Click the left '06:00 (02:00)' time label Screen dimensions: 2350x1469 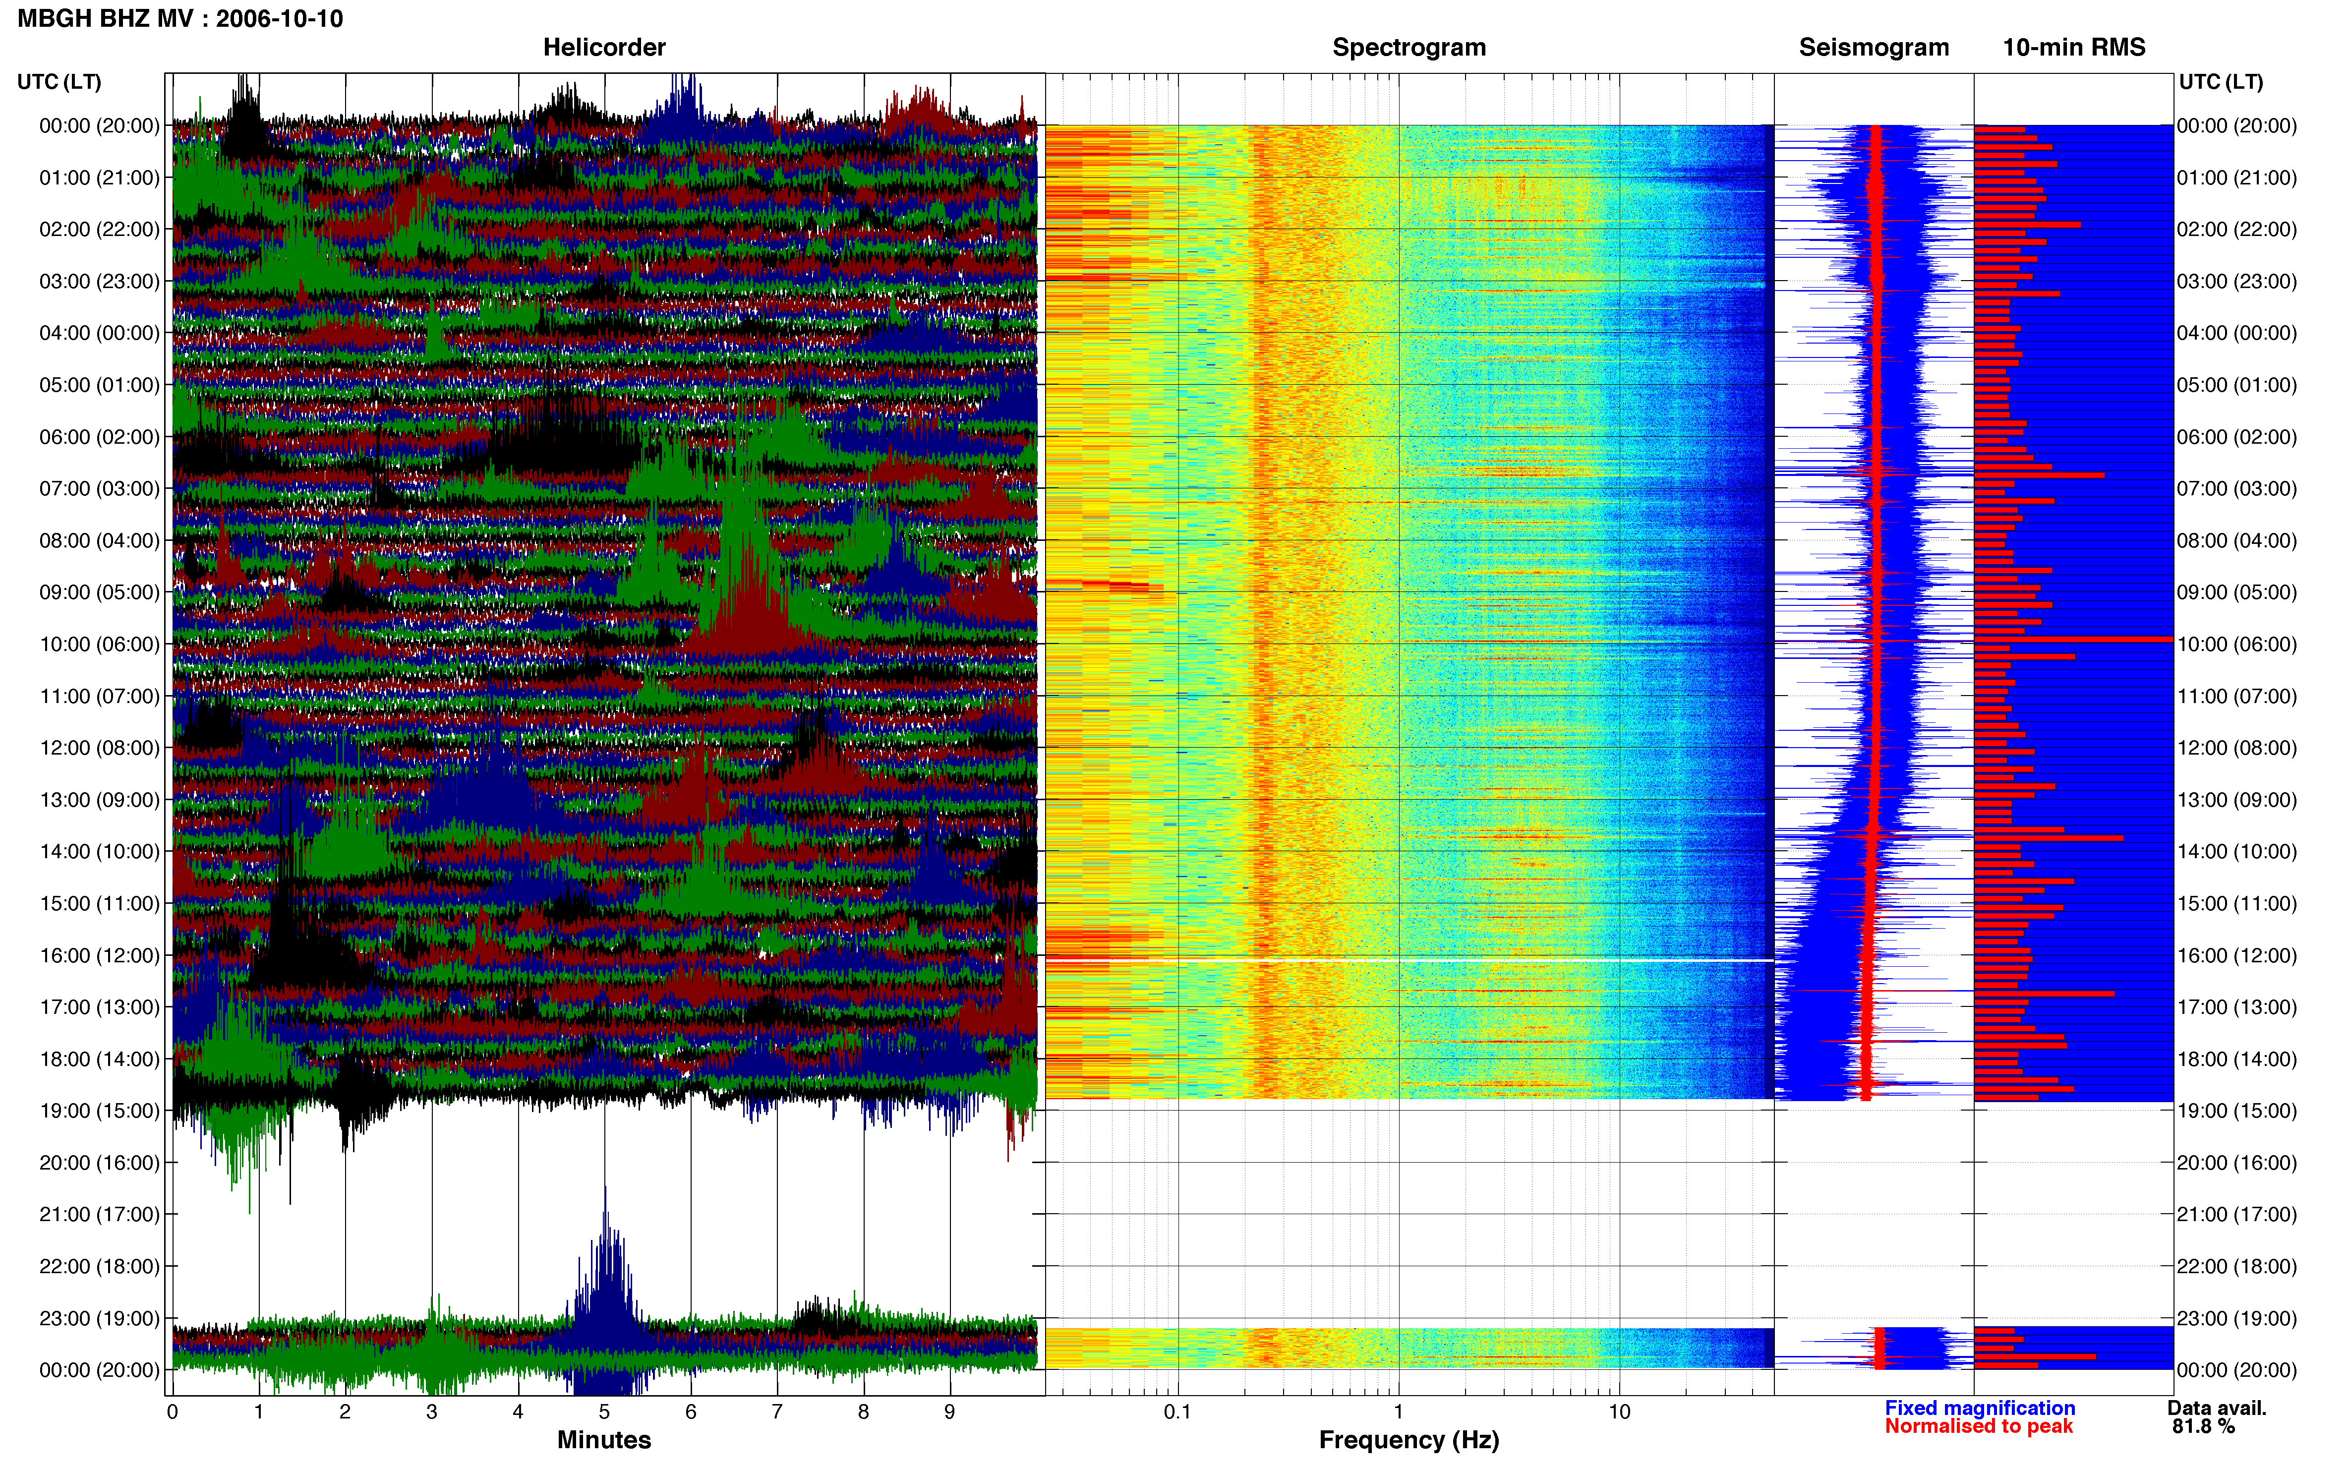[99, 437]
